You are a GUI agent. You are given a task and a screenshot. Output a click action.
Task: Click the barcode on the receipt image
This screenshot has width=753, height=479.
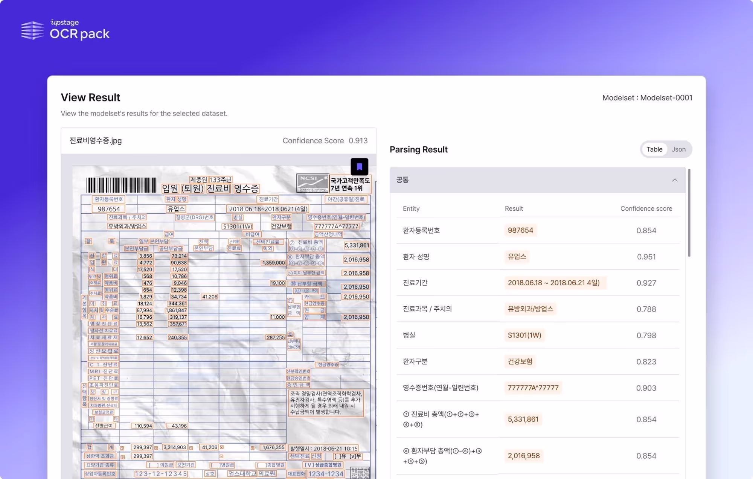[120, 185]
